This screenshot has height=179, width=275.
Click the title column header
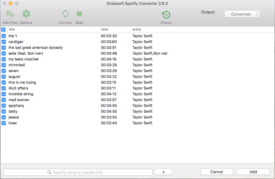(54, 30)
